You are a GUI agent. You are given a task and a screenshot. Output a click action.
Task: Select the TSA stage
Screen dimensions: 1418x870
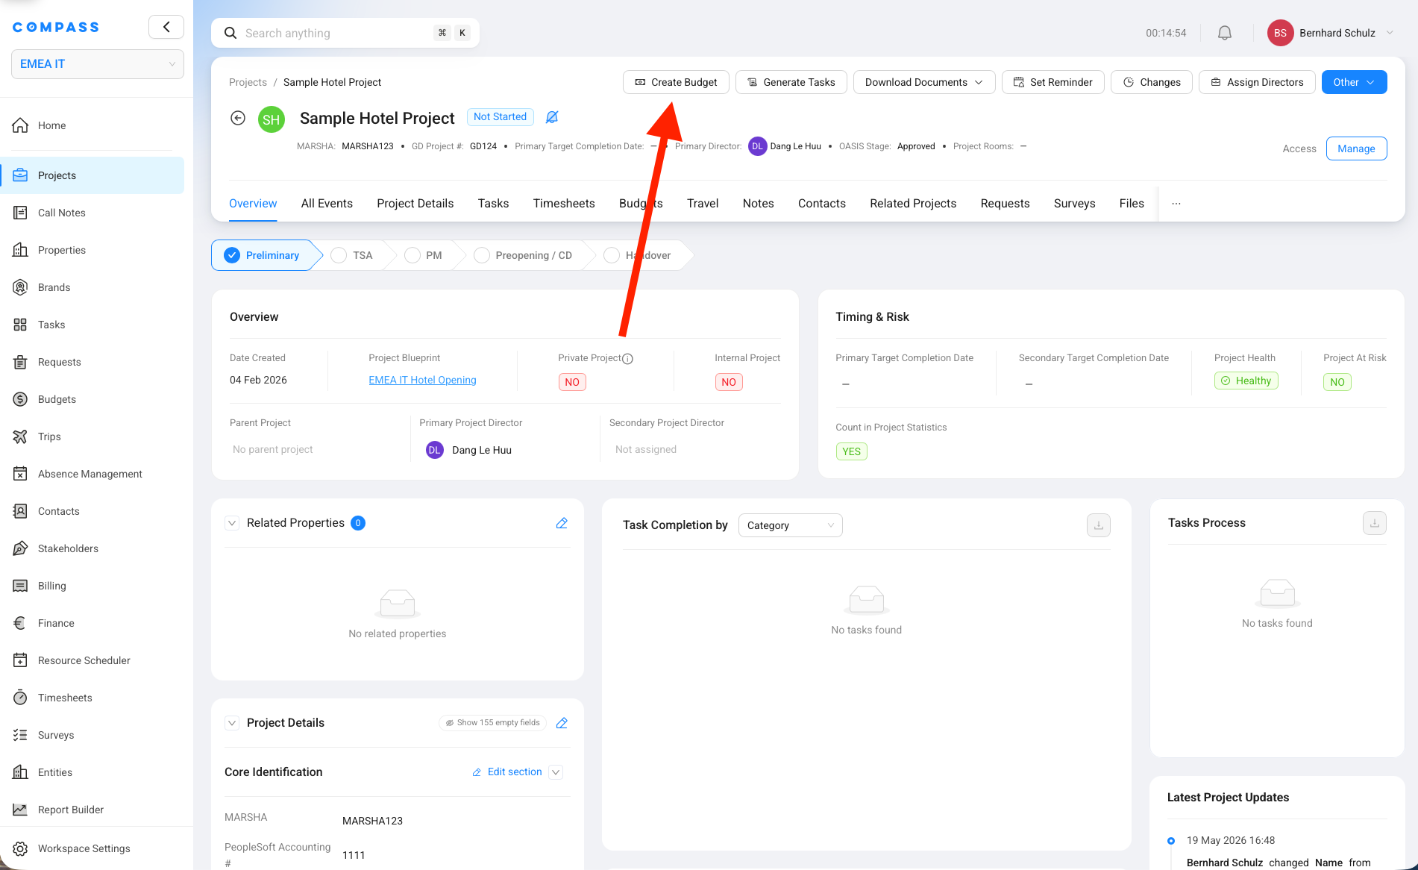(354, 255)
